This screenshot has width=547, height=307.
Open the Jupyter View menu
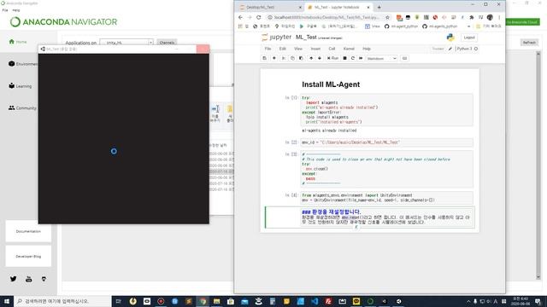point(298,49)
